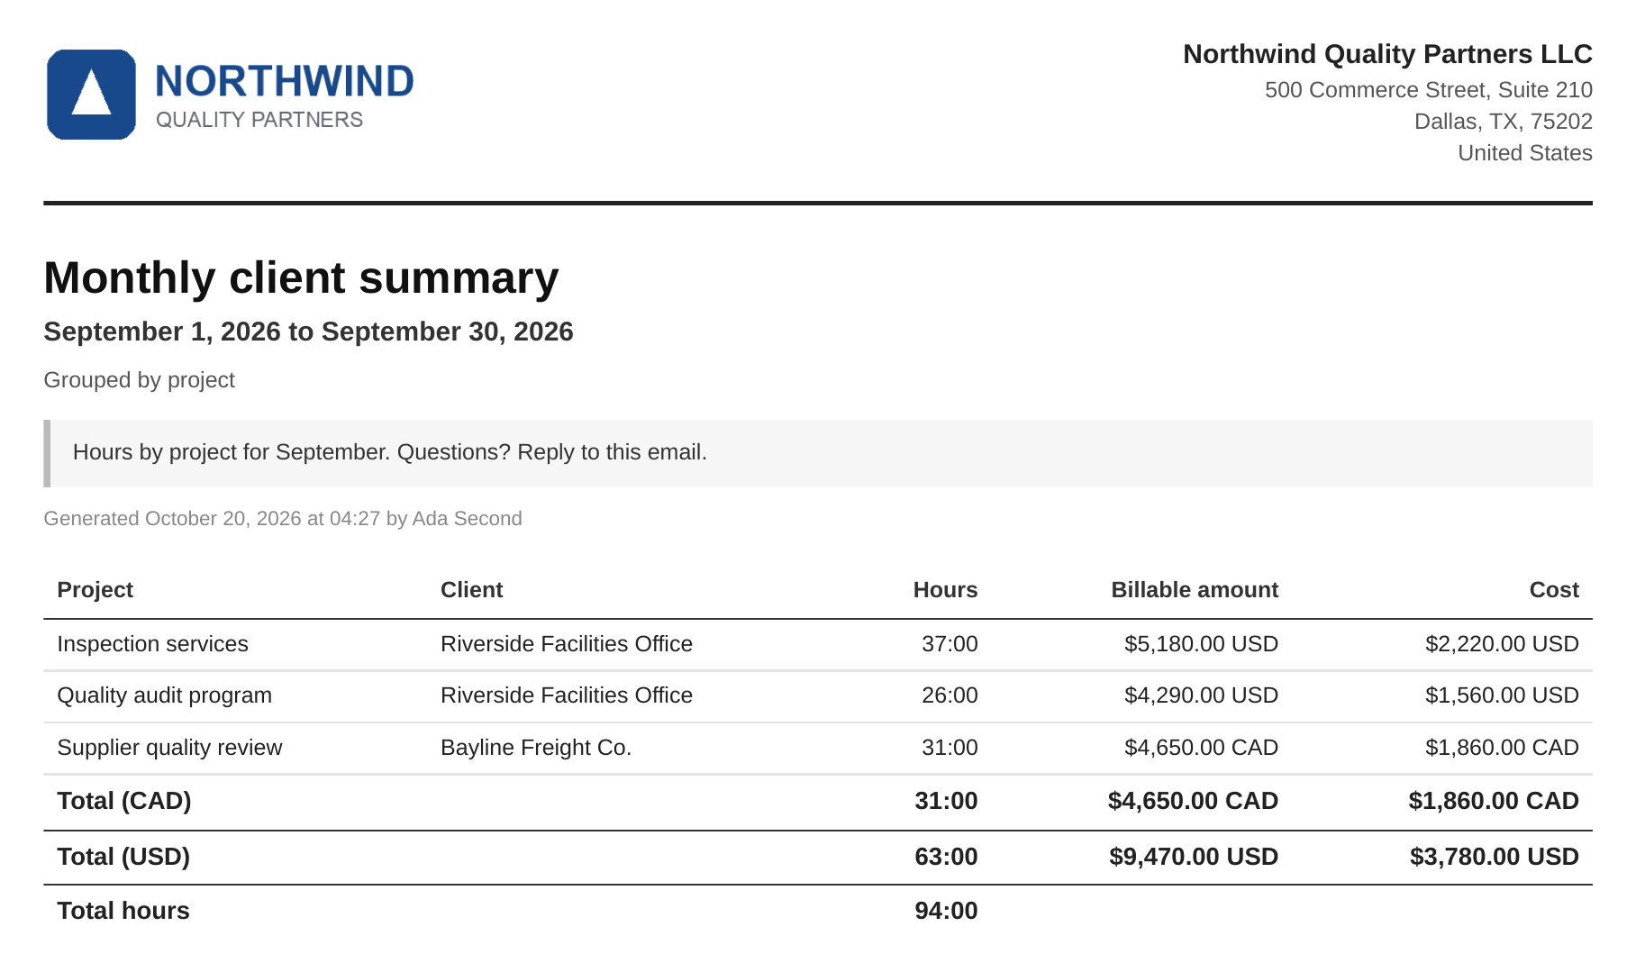This screenshot has width=1636, height=963.
Task: Click Riverside Facilities Office in Quality audit row
Action: (x=567, y=695)
